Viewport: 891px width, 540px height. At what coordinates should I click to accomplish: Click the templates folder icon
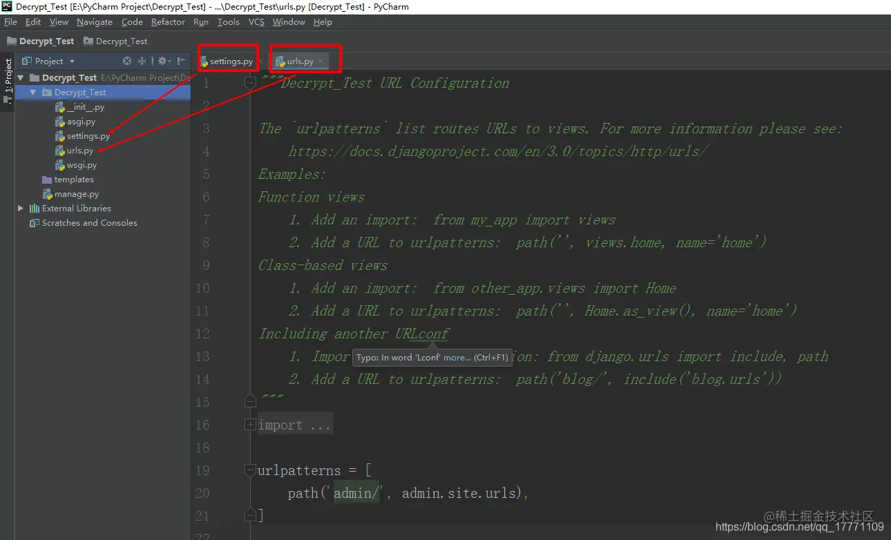coord(47,180)
